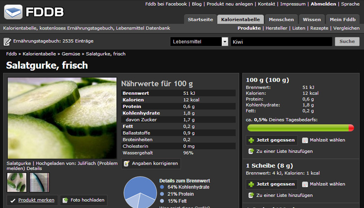Viewport: 364px width, 208px height.
Task: Click 'Zu einer Liste hinzufügen' for 100 g
Action: pos(284,151)
